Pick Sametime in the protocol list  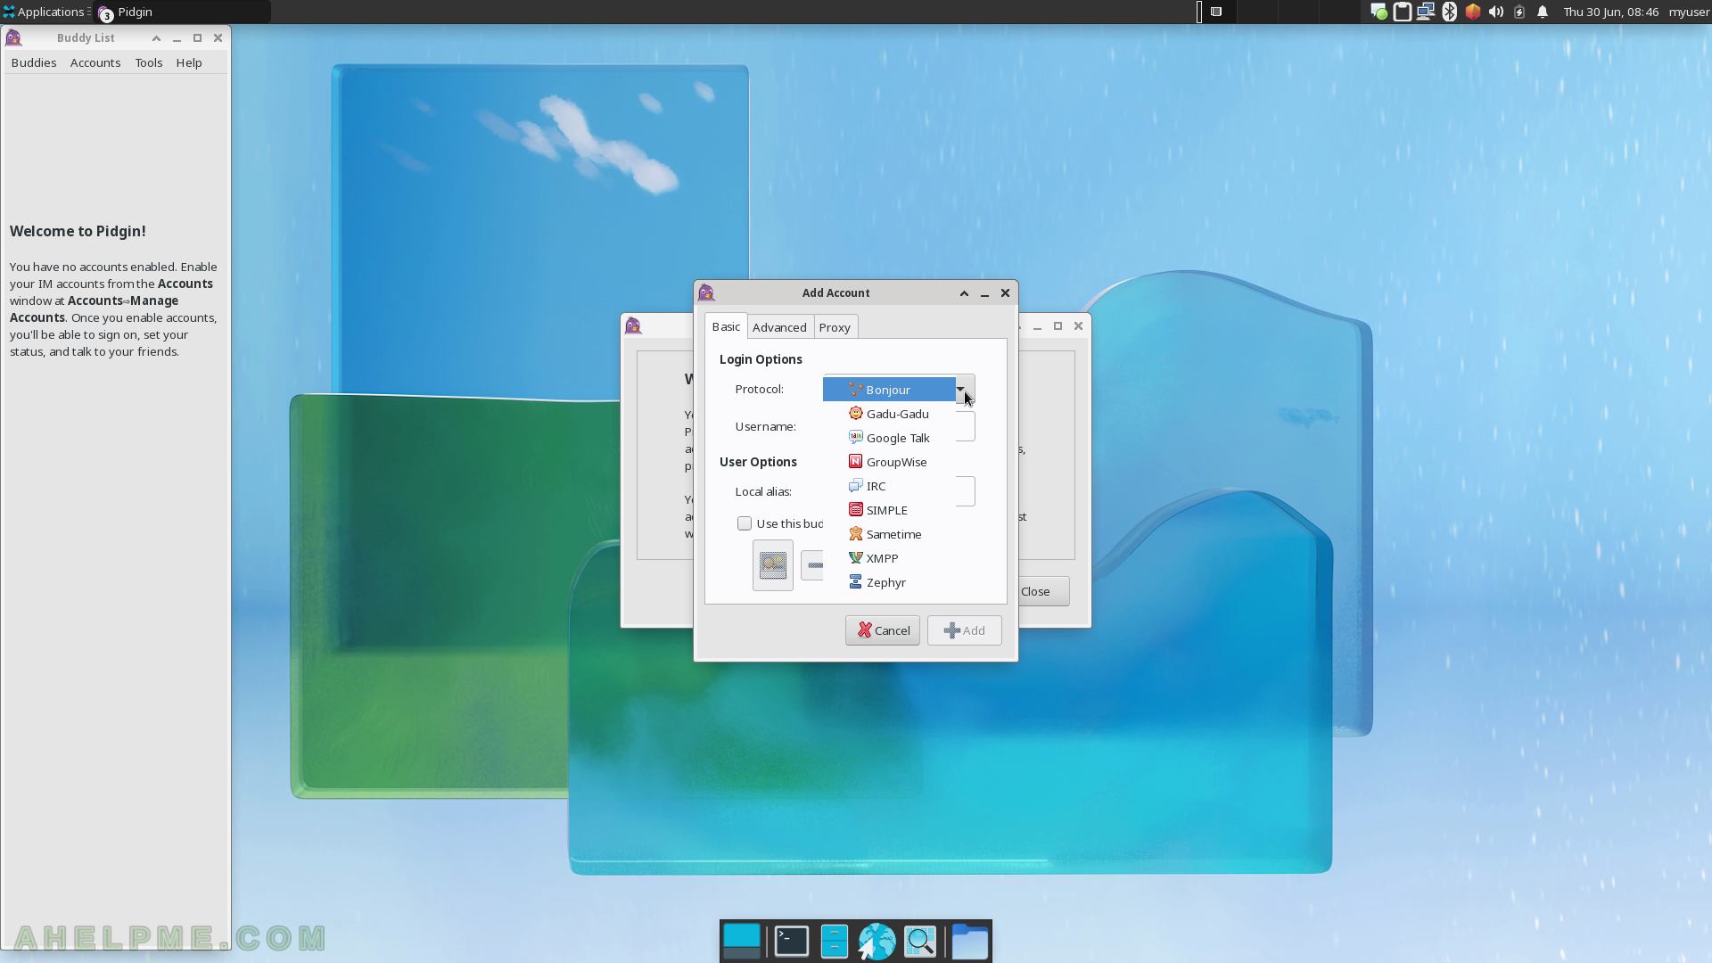889,534
